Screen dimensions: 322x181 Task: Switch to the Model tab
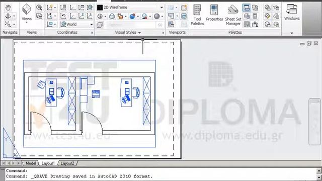31,163
